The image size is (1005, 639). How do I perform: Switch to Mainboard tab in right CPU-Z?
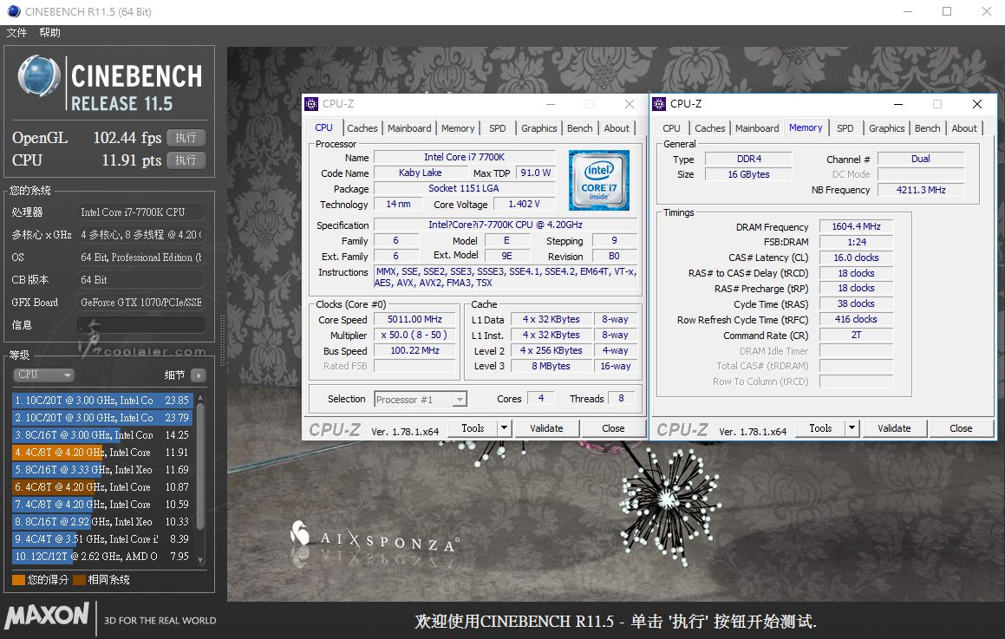[x=757, y=128]
